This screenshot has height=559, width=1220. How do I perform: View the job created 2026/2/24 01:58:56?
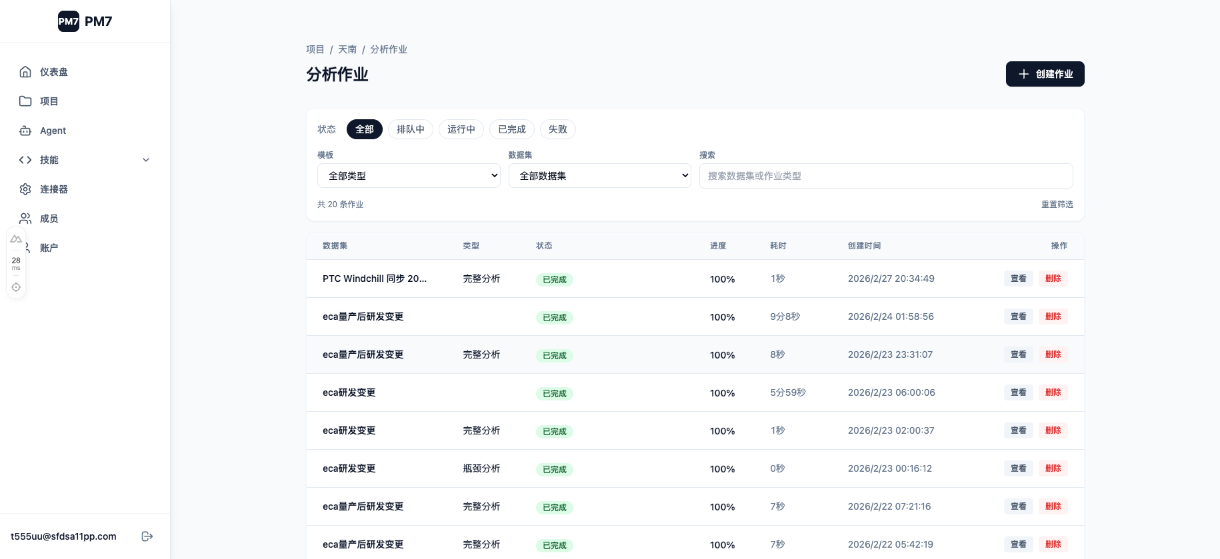(x=1019, y=316)
